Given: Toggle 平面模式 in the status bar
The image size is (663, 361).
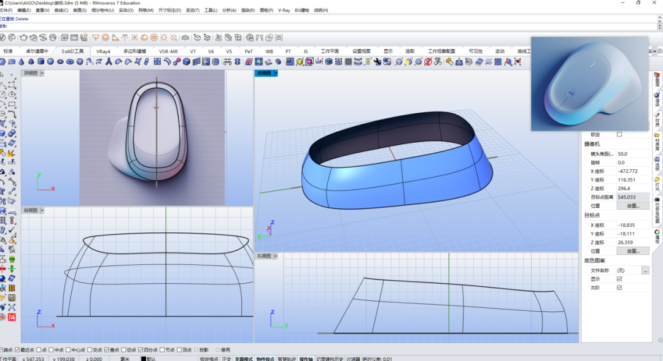Looking at the screenshot, I should coord(242,359).
